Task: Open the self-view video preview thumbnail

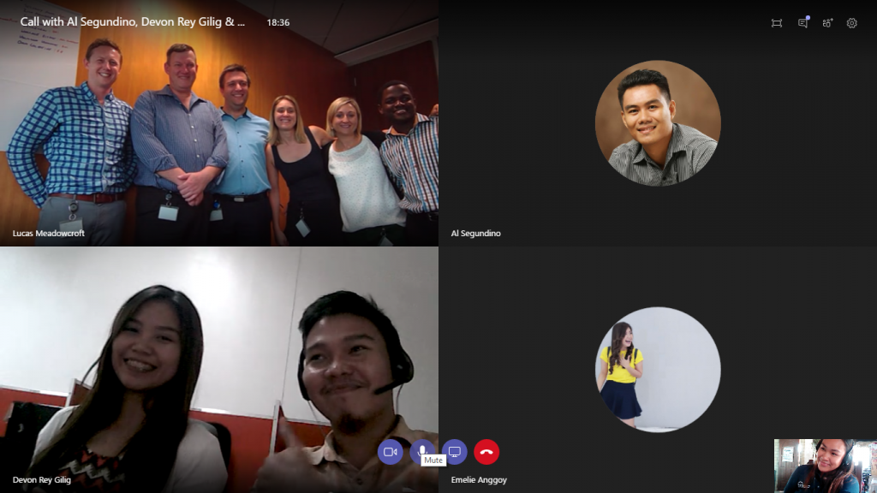Action: click(x=826, y=466)
